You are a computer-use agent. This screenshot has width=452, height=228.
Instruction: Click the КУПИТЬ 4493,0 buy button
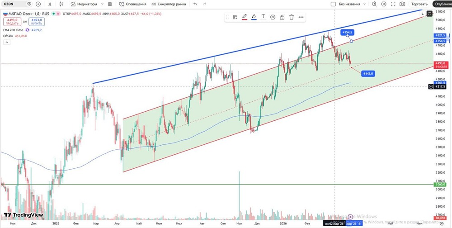(37, 22)
